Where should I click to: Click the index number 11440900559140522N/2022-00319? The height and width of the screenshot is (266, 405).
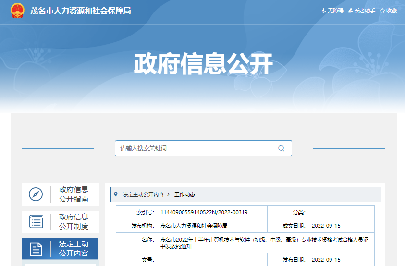point(204,212)
